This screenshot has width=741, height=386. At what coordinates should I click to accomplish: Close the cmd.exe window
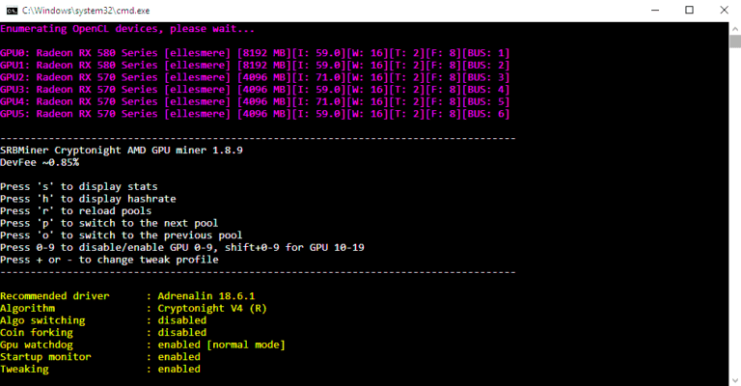[724, 10]
